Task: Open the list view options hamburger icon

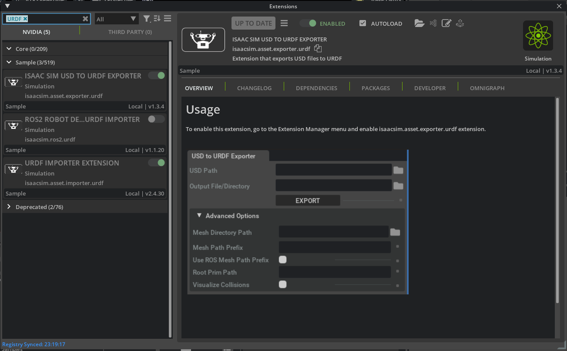Action: tap(168, 19)
